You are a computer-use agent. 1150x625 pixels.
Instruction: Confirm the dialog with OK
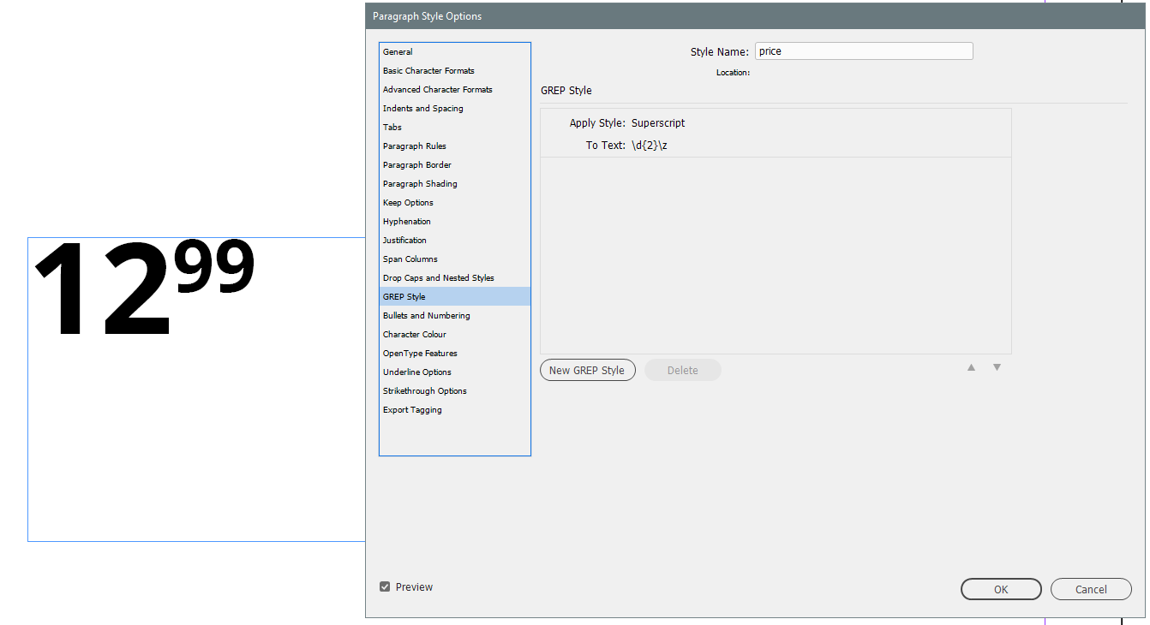[x=1001, y=589]
